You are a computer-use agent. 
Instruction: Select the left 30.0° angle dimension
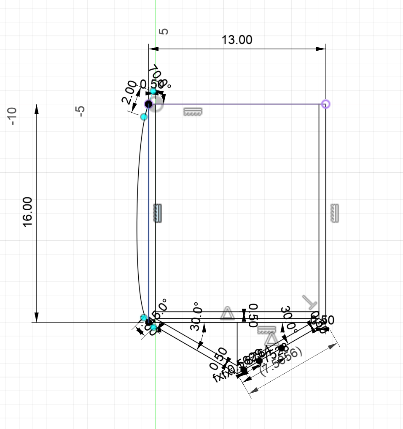196,316
